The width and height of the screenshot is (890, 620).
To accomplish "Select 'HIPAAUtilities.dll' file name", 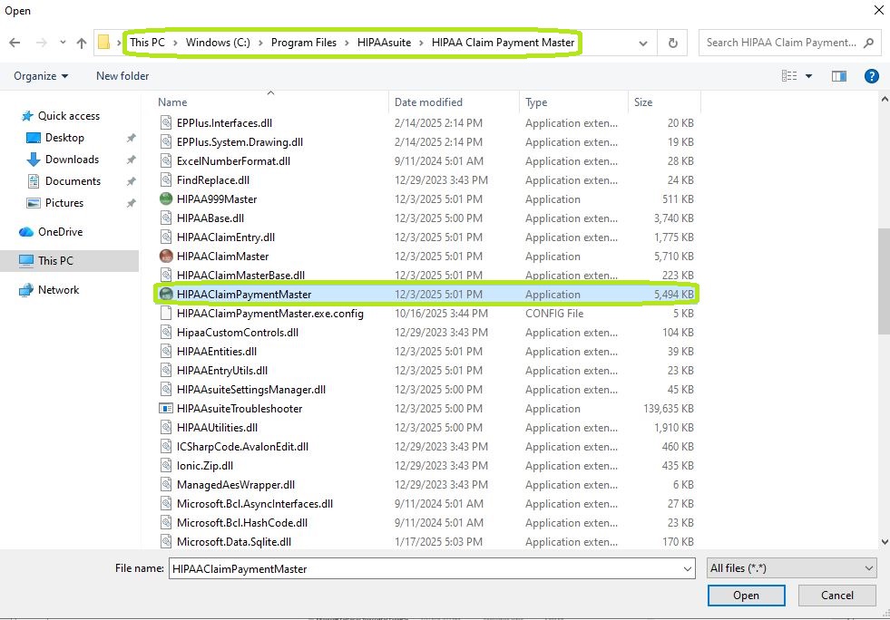I will 217,428.
